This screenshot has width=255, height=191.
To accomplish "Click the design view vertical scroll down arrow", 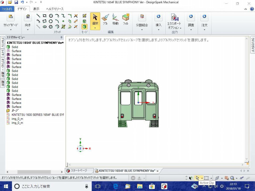I will pos(246,159).
